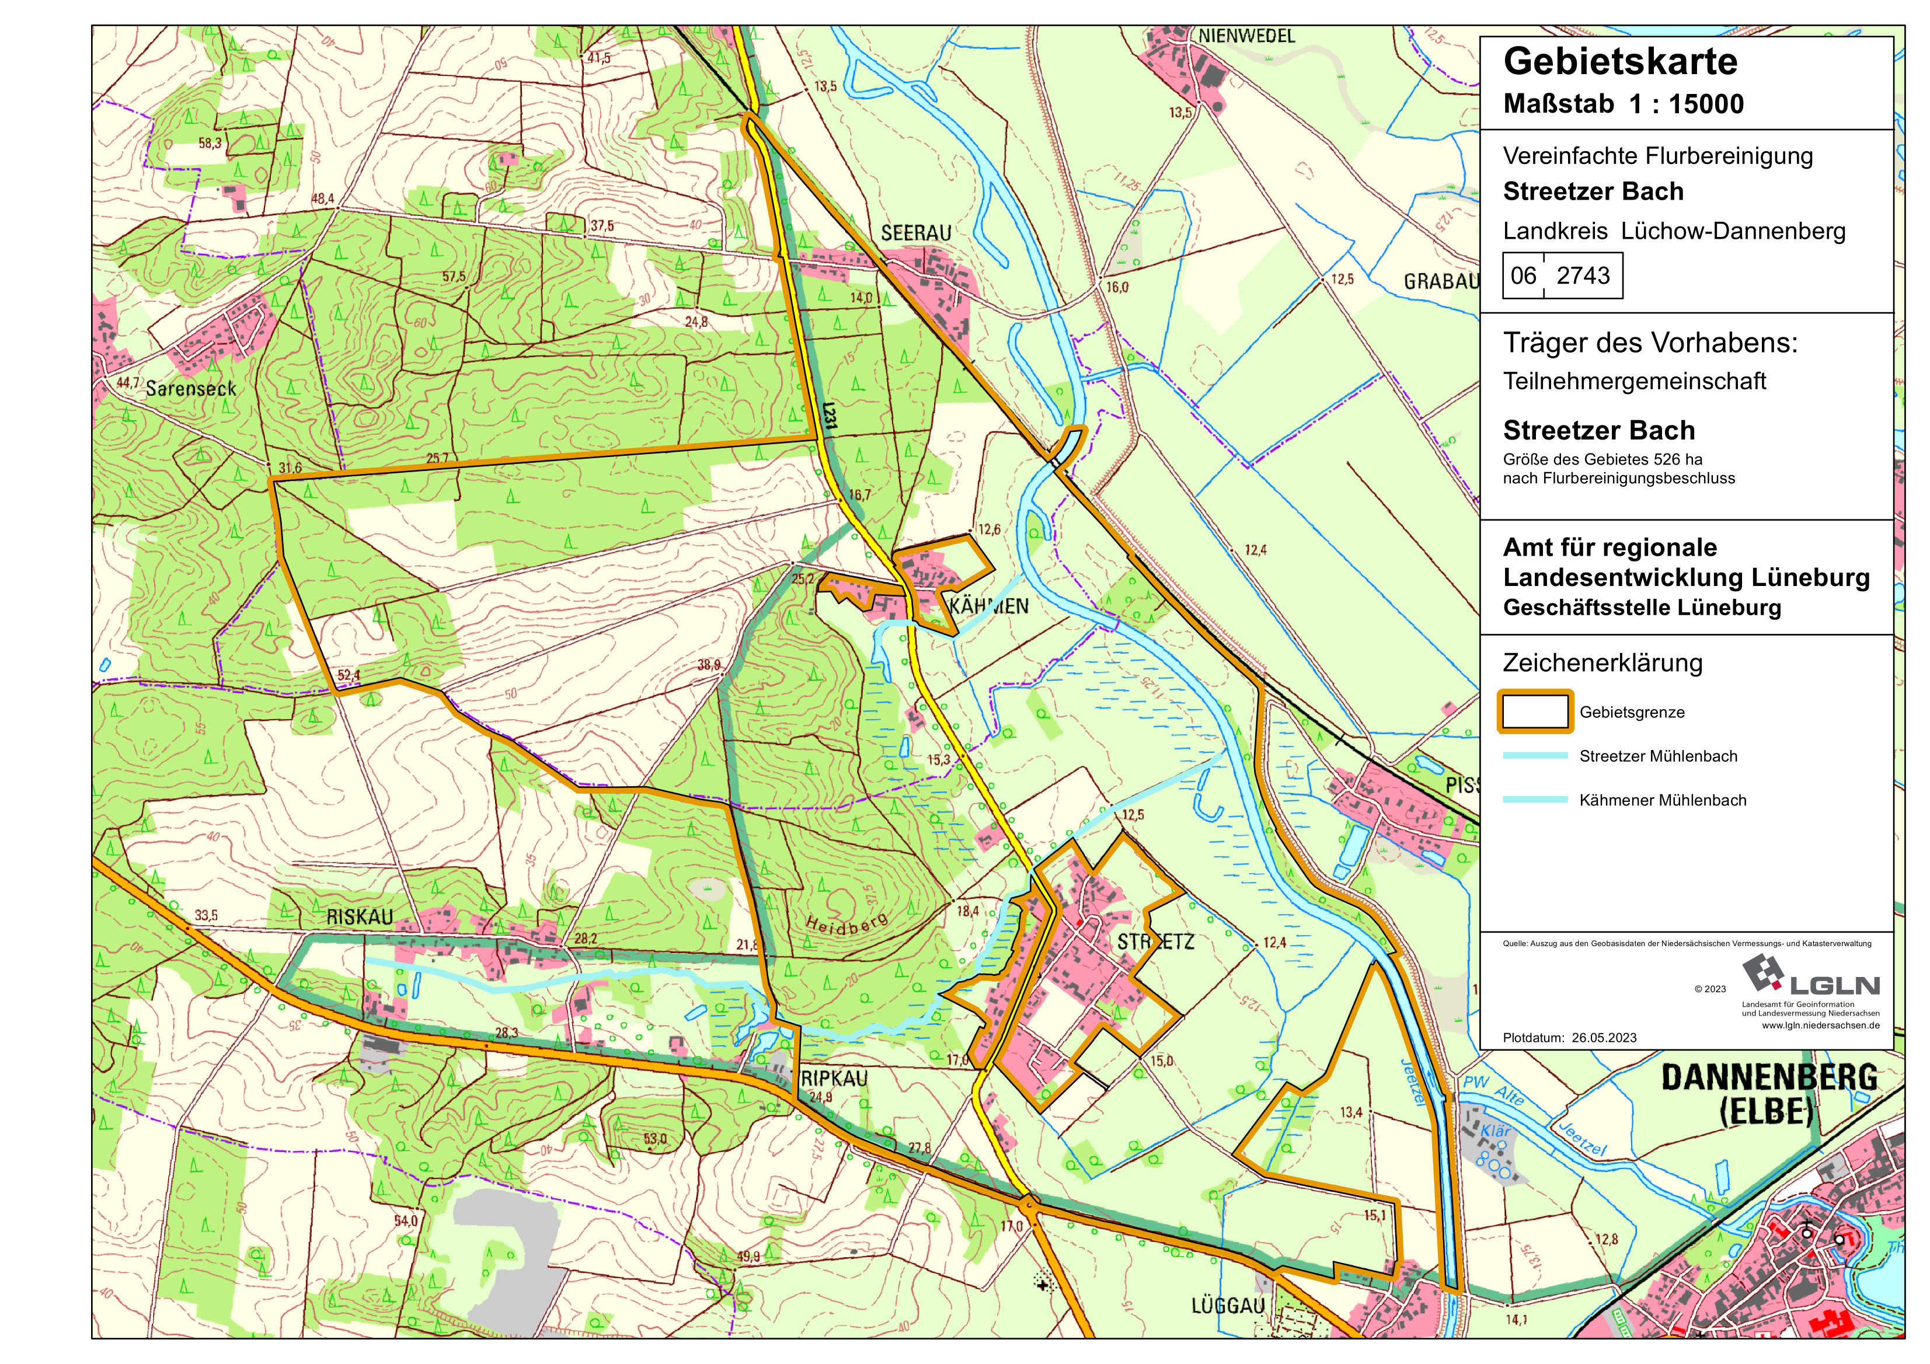The image size is (1930, 1364).
Task: Click the Sarenseck place label
Action: coord(191,388)
